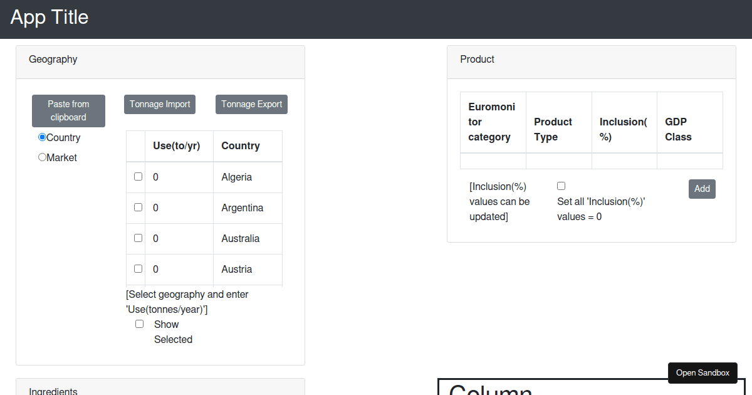
Task: Click the 'Product Type' input cell
Action: coord(558,161)
